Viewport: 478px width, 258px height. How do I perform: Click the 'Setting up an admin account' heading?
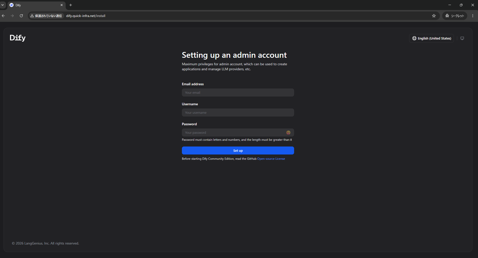[x=234, y=55]
